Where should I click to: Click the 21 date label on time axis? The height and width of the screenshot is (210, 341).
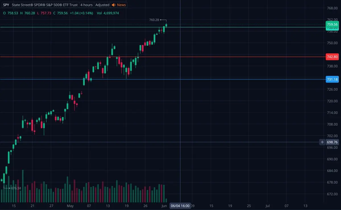point(32,205)
